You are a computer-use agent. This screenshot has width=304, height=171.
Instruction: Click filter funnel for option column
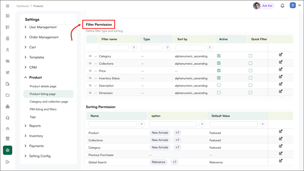pyautogui.click(x=202, y=124)
